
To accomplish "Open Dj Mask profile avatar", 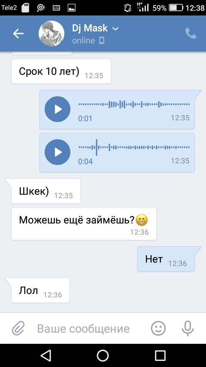I will click(51, 34).
